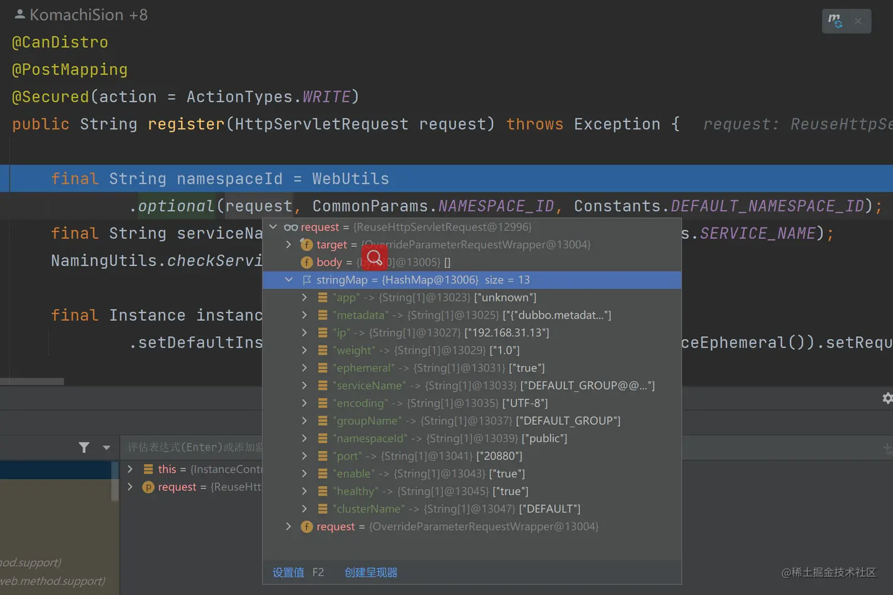Click DEFAULT_NAMESPACE_ID constant in code
This screenshot has height=595, width=893.
click(767, 206)
